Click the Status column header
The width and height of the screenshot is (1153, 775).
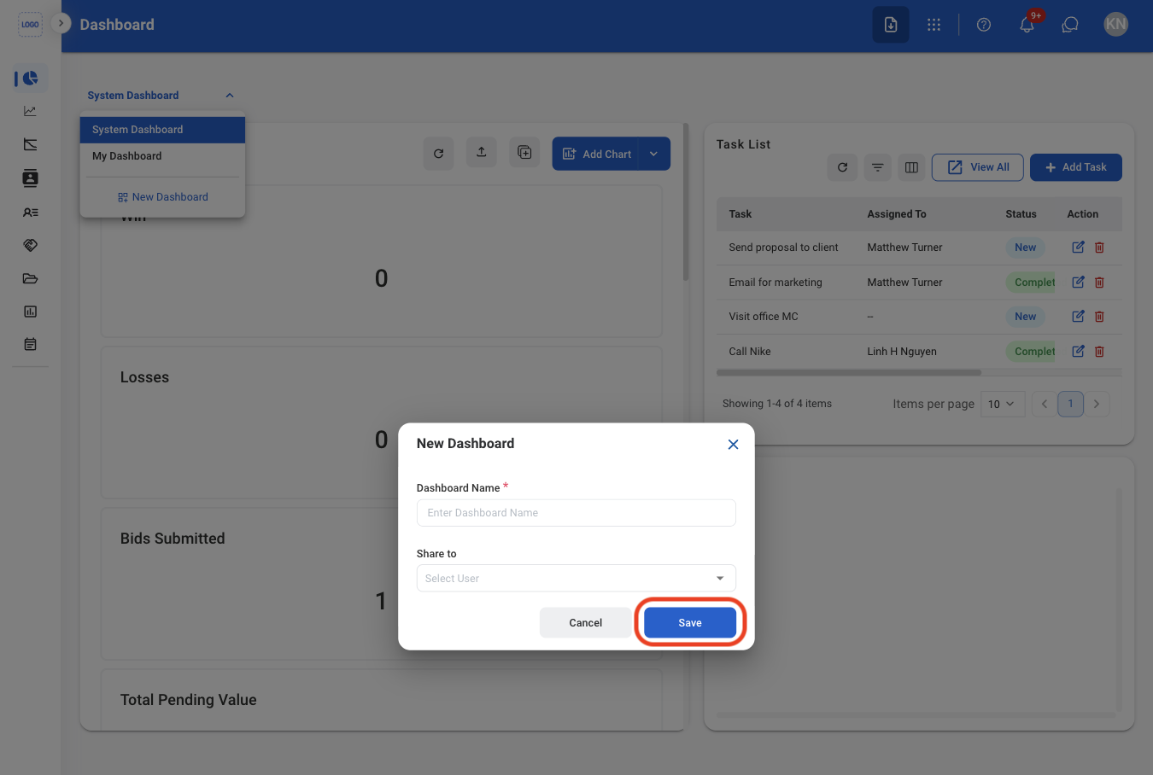[x=1021, y=214]
